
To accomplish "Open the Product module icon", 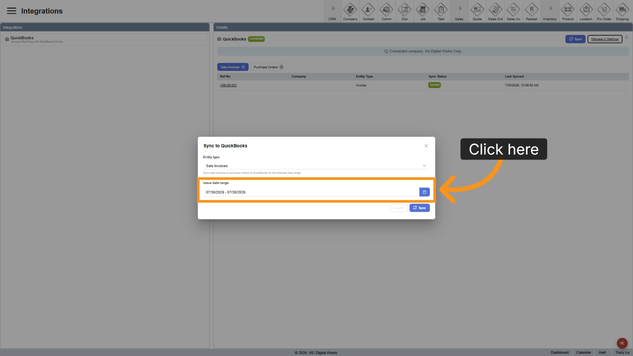I will (568, 12).
